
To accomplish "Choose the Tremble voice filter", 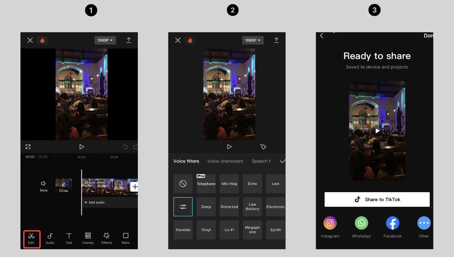I will point(183,230).
